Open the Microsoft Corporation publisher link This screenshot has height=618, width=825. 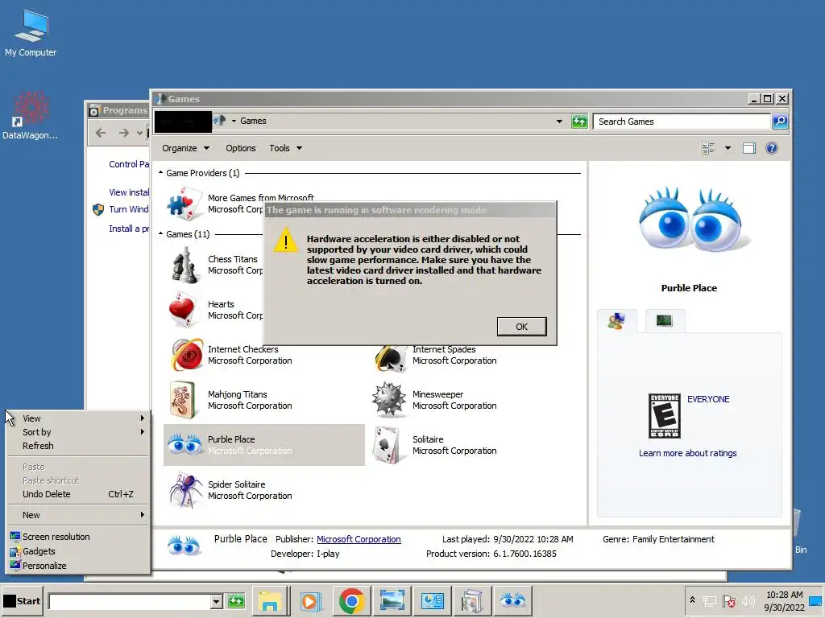(359, 539)
